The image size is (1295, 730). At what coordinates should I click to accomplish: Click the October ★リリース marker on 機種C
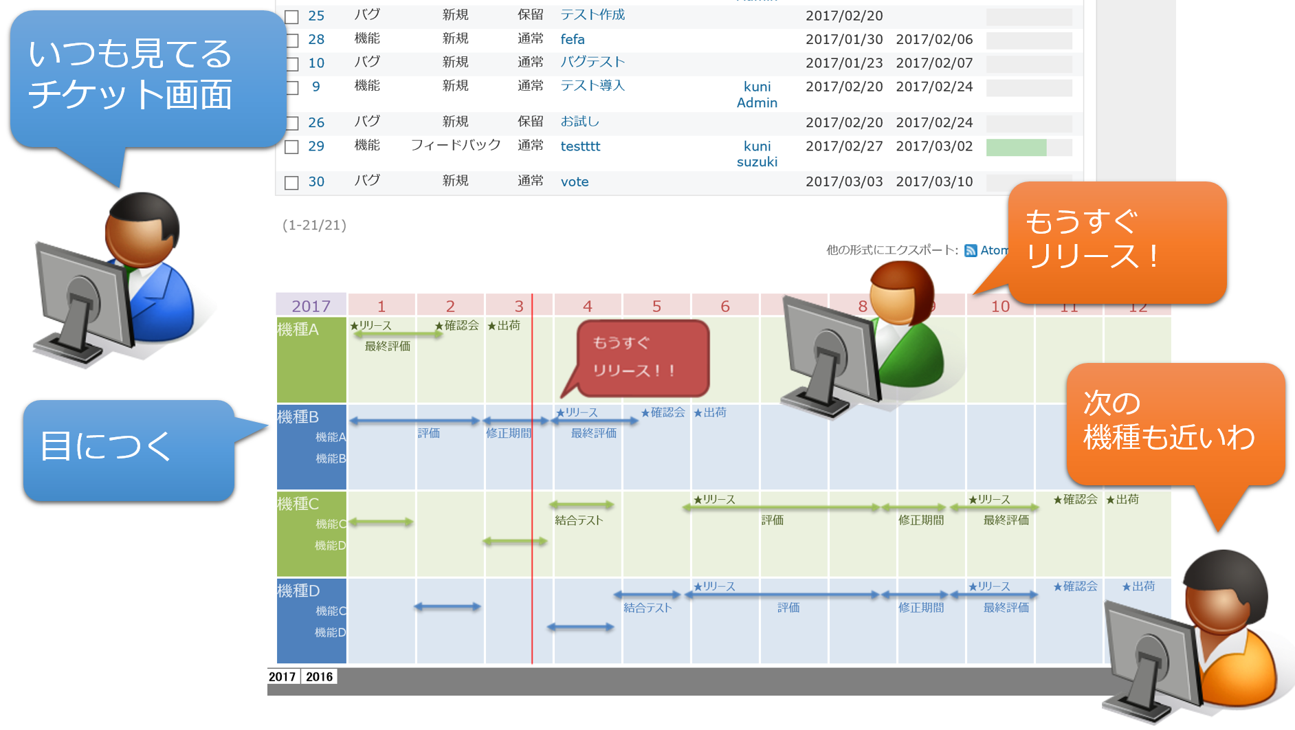point(988,500)
